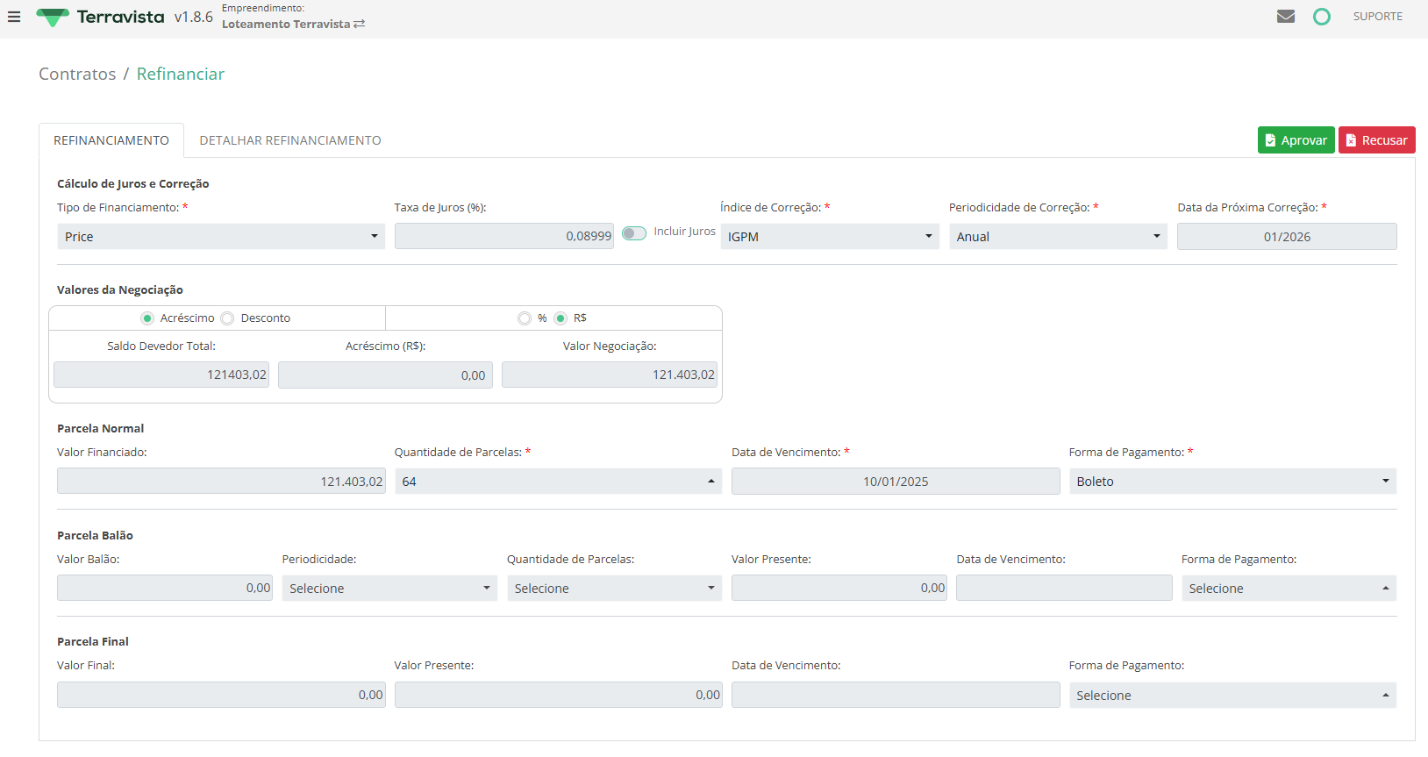Click the Refinanciar breadcrumb
The image size is (1428, 757).
tap(181, 75)
